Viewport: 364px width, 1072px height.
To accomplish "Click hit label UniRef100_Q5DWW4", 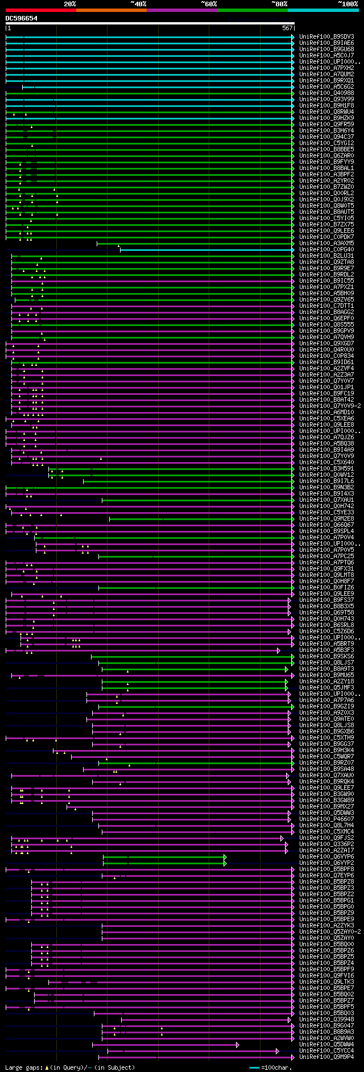I will coord(326,1045).
